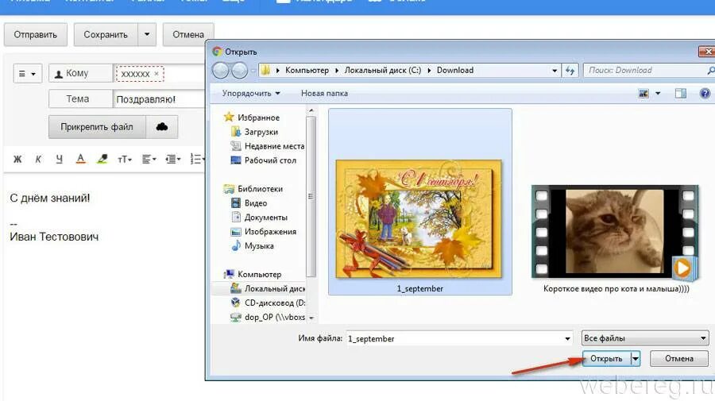The width and height of the screenshot is (715, 401).
Task: Click Сохранить to save draft
Action: tap(106, 35)
